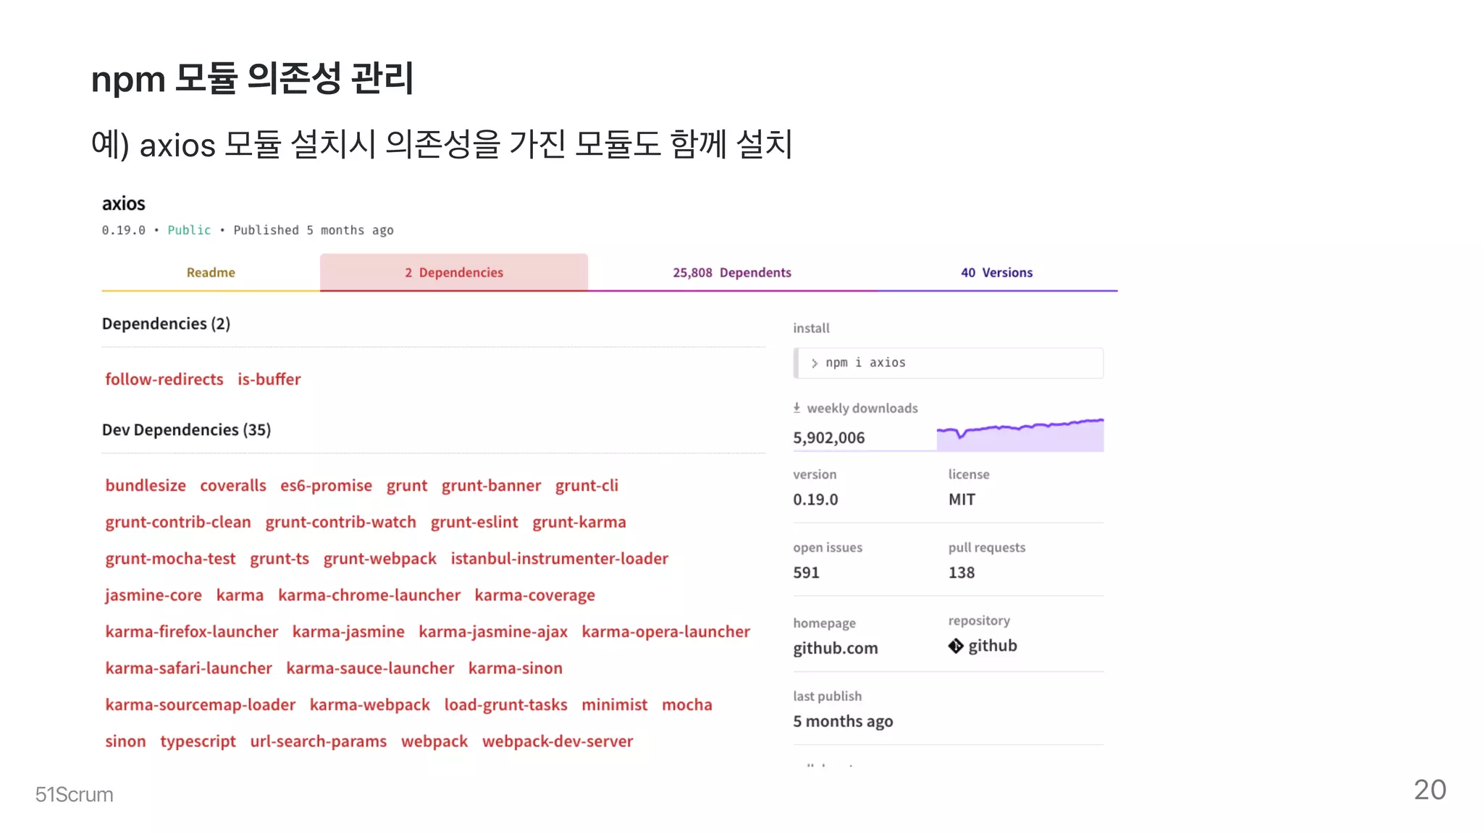Click the Public visibility label
This screenshot has width=1483, height=834.
pyautogui.click(x=189, y=230)
